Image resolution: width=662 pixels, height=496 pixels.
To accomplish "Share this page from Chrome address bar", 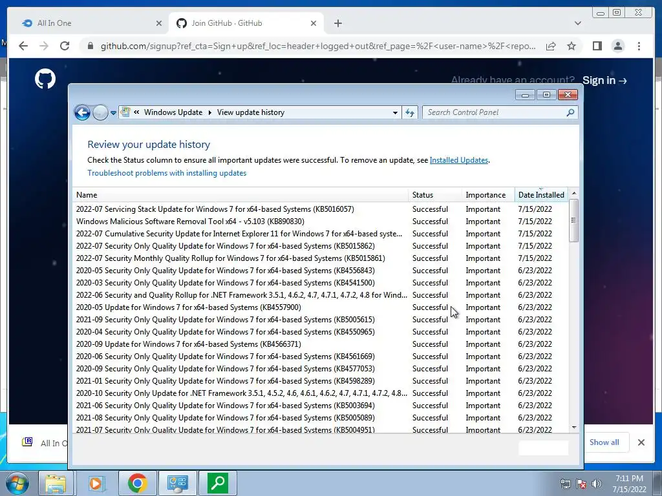I will 551,46.
